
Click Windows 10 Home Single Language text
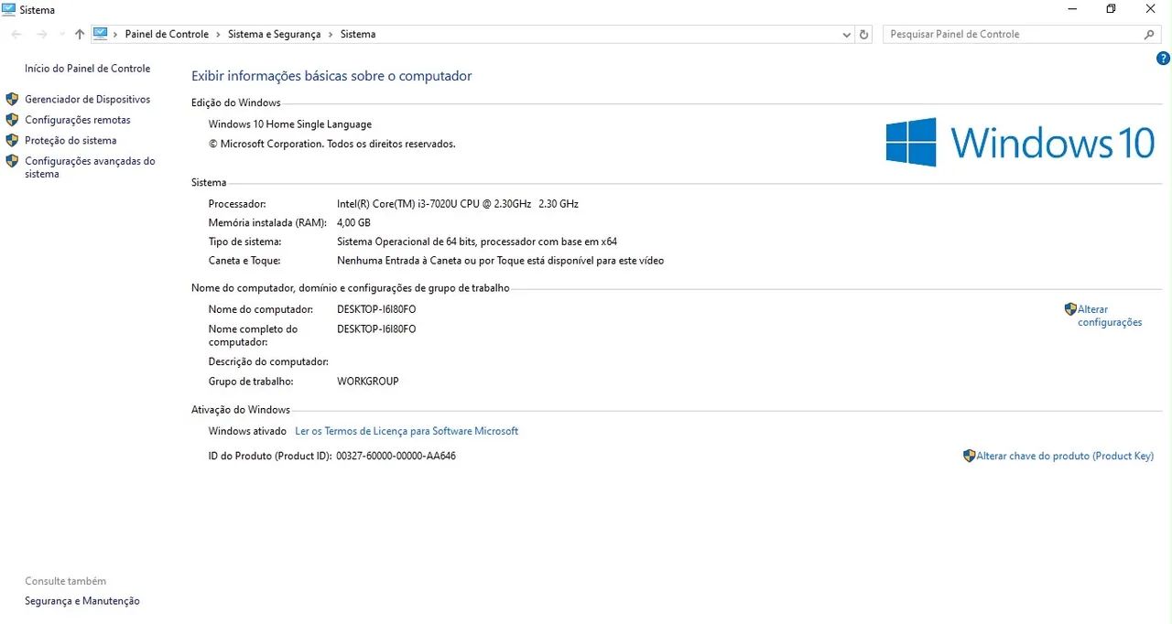click(x=290, y=124)
